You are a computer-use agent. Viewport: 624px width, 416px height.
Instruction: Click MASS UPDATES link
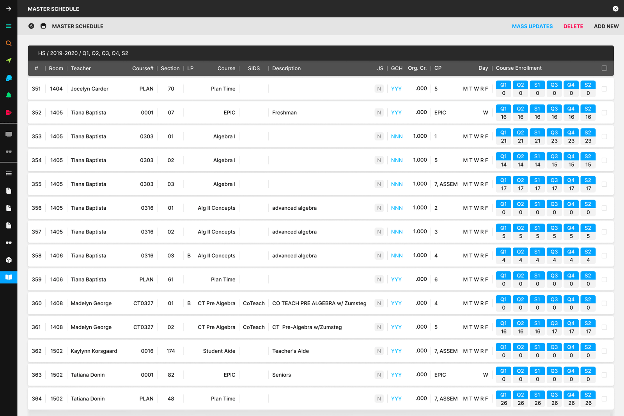click(532, 26)
